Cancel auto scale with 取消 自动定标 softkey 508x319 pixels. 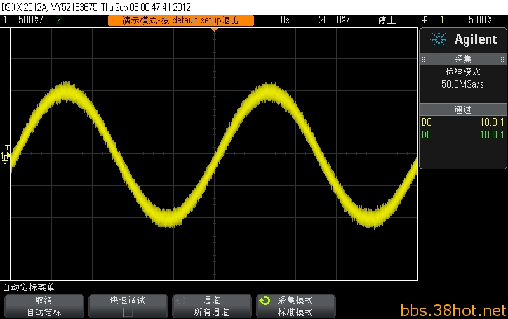point(44,306)
